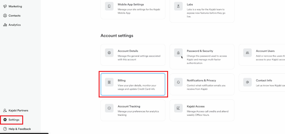Open the Labs card title
Image resolution: width=285 pixels, height=134 pixels.
[x=190, y=4]
